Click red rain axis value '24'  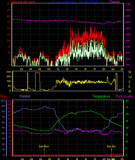point(9,111)
